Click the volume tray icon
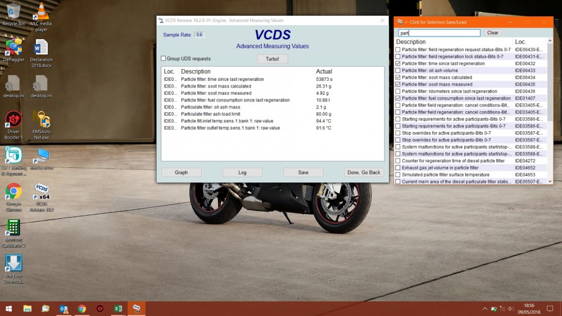562x316 pixels. (511, 309)
